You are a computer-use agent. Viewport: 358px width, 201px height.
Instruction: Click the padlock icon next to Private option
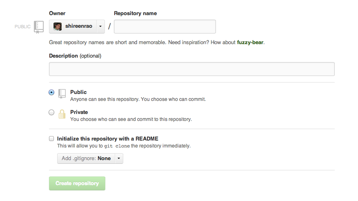(62, 114)
